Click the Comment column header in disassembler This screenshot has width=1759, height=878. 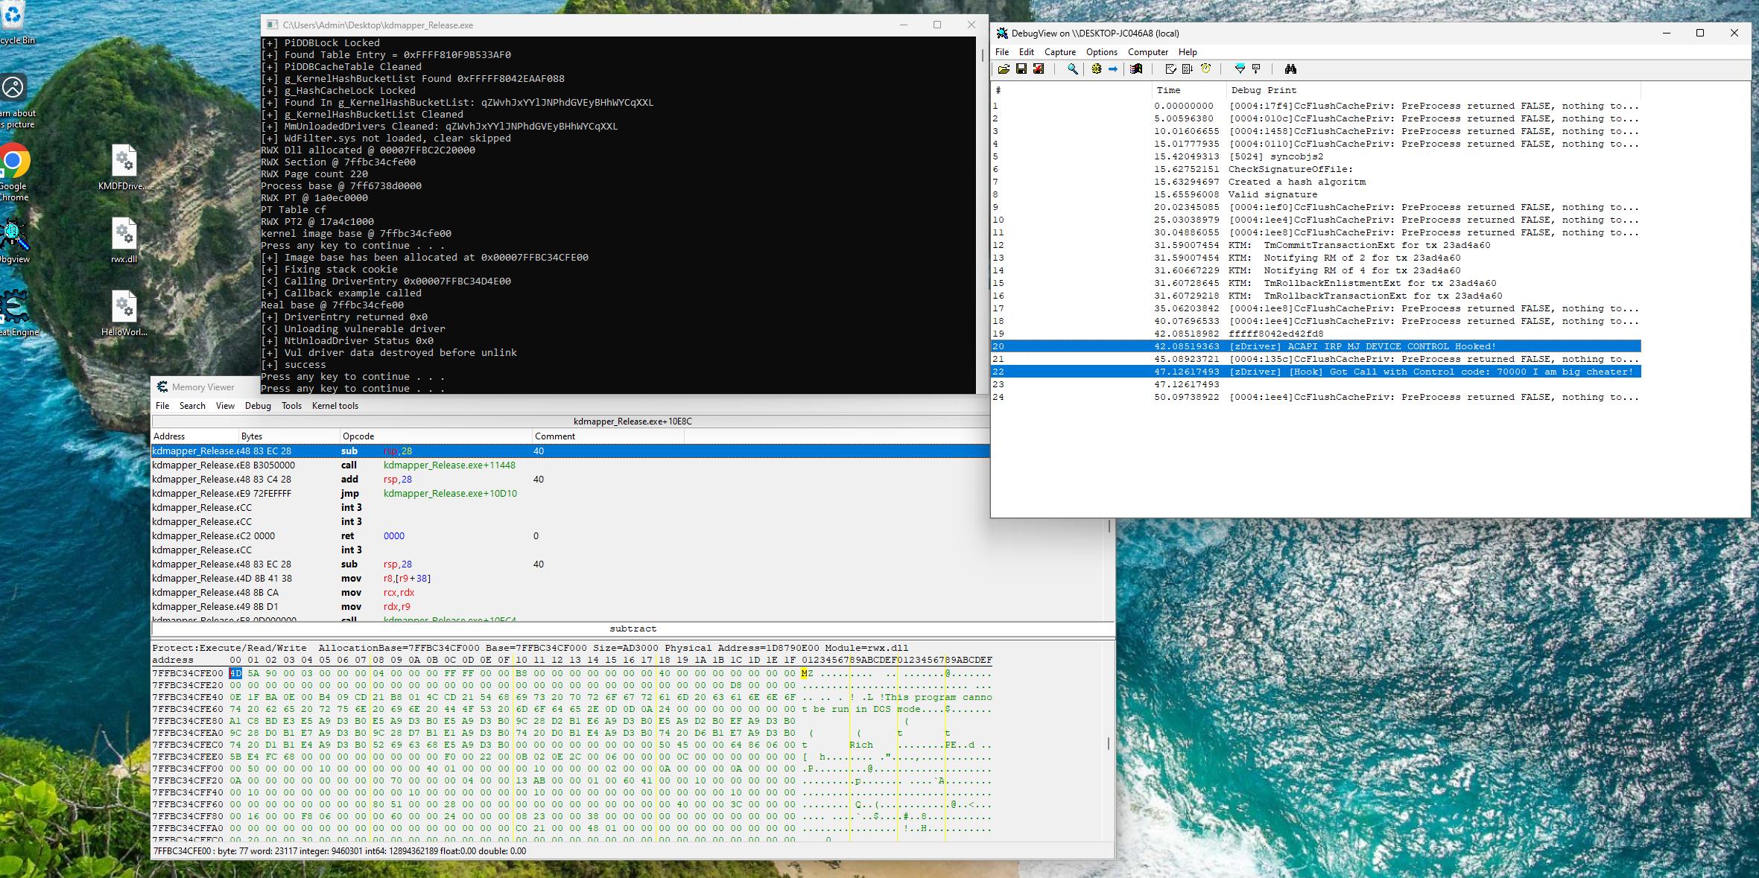point(608,436)
